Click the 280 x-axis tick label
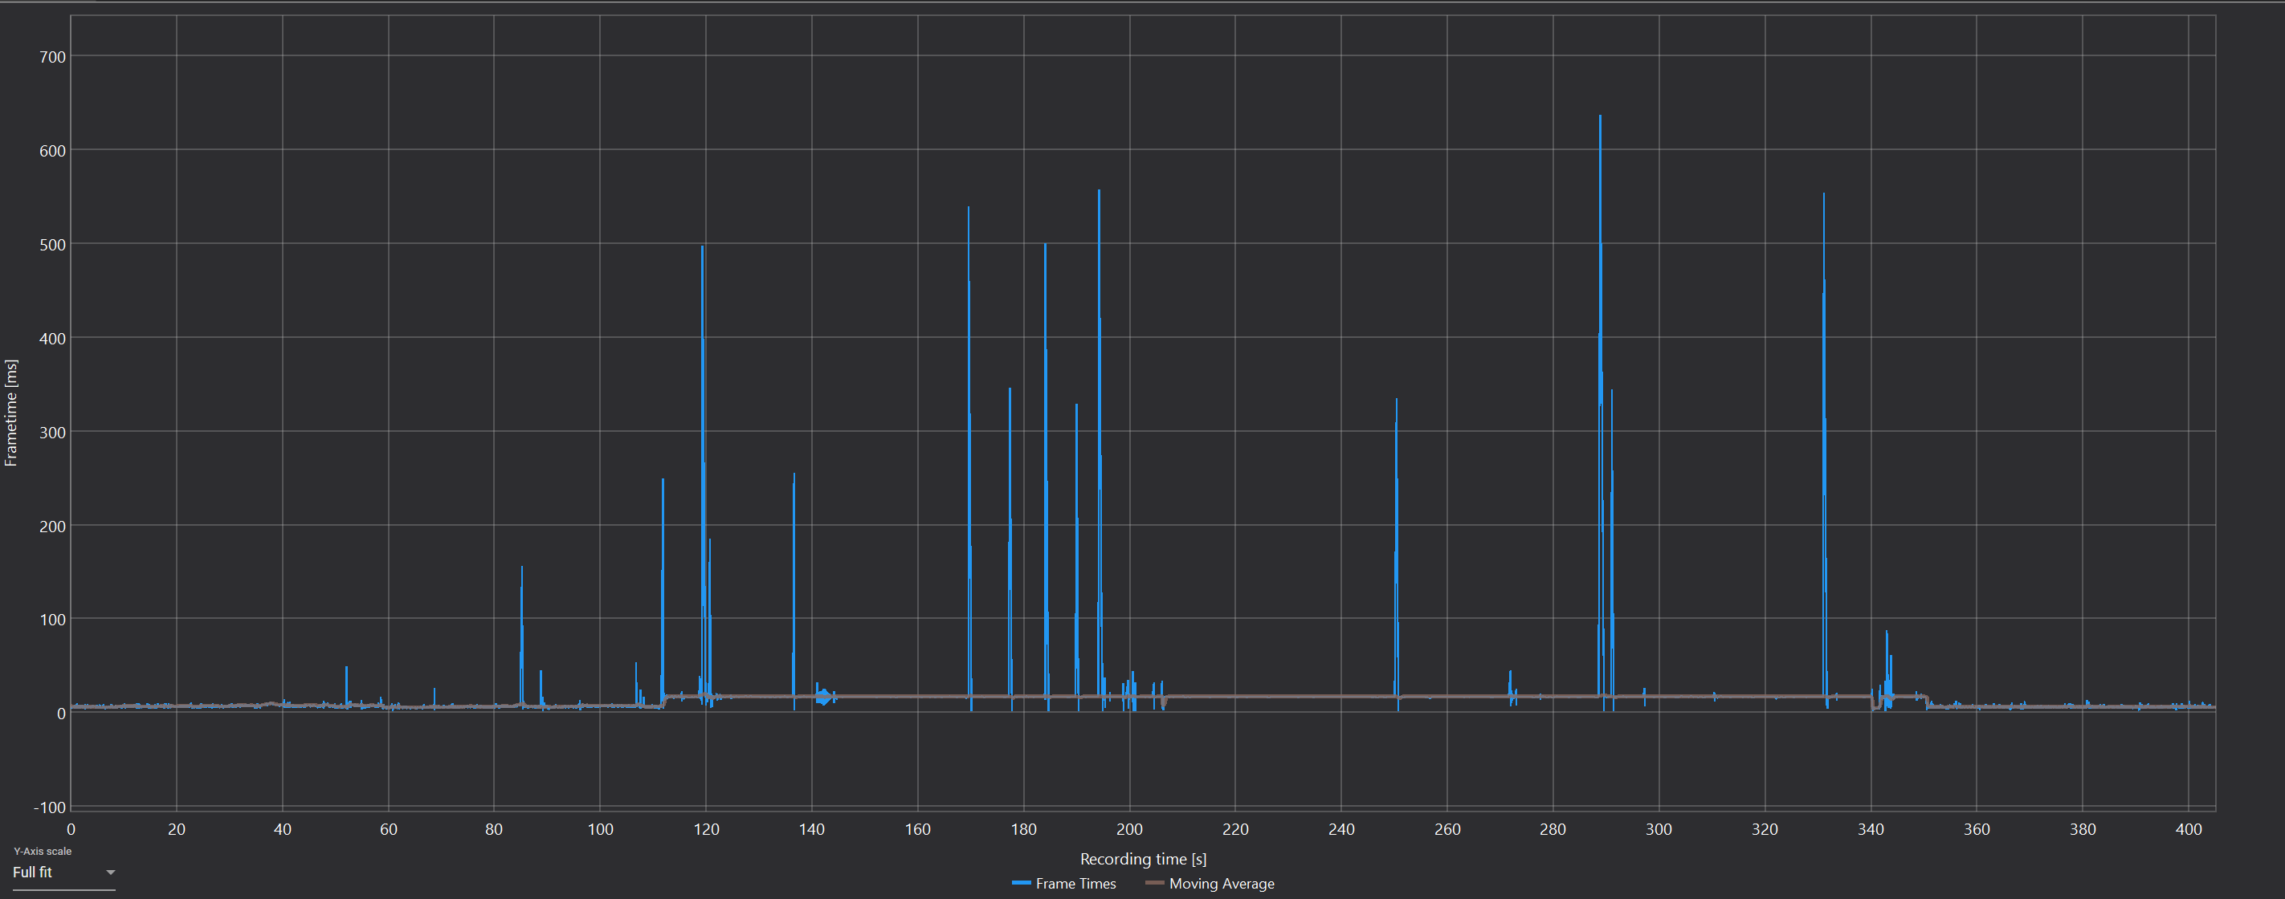The height and width of the screenshot is (899, 2285). tap(1553, 829)
